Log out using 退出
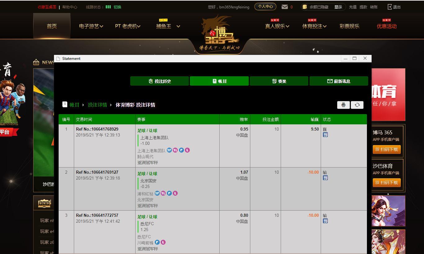424x254 pixels. (394, 7)
